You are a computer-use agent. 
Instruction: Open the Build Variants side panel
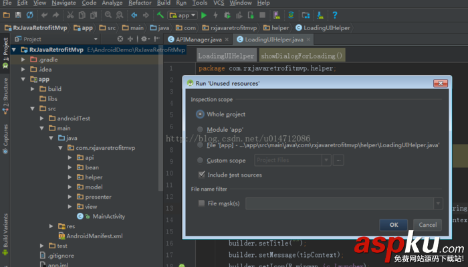pyautogui.click(x=5, y=235)
